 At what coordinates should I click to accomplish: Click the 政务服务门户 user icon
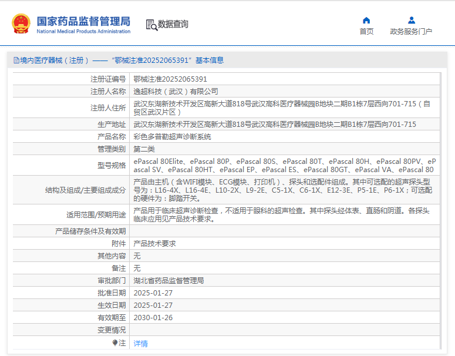(411, 21)
